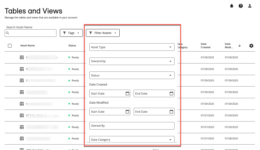Click Date Modified End Date field
This screenshot has height=150, width=260.
point(154,112)
